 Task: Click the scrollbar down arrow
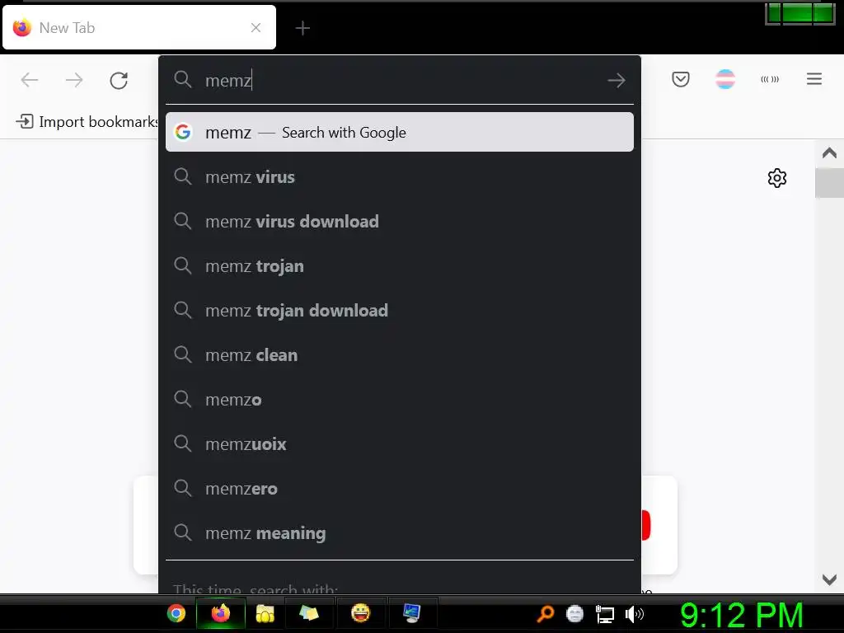coord(829,579)
